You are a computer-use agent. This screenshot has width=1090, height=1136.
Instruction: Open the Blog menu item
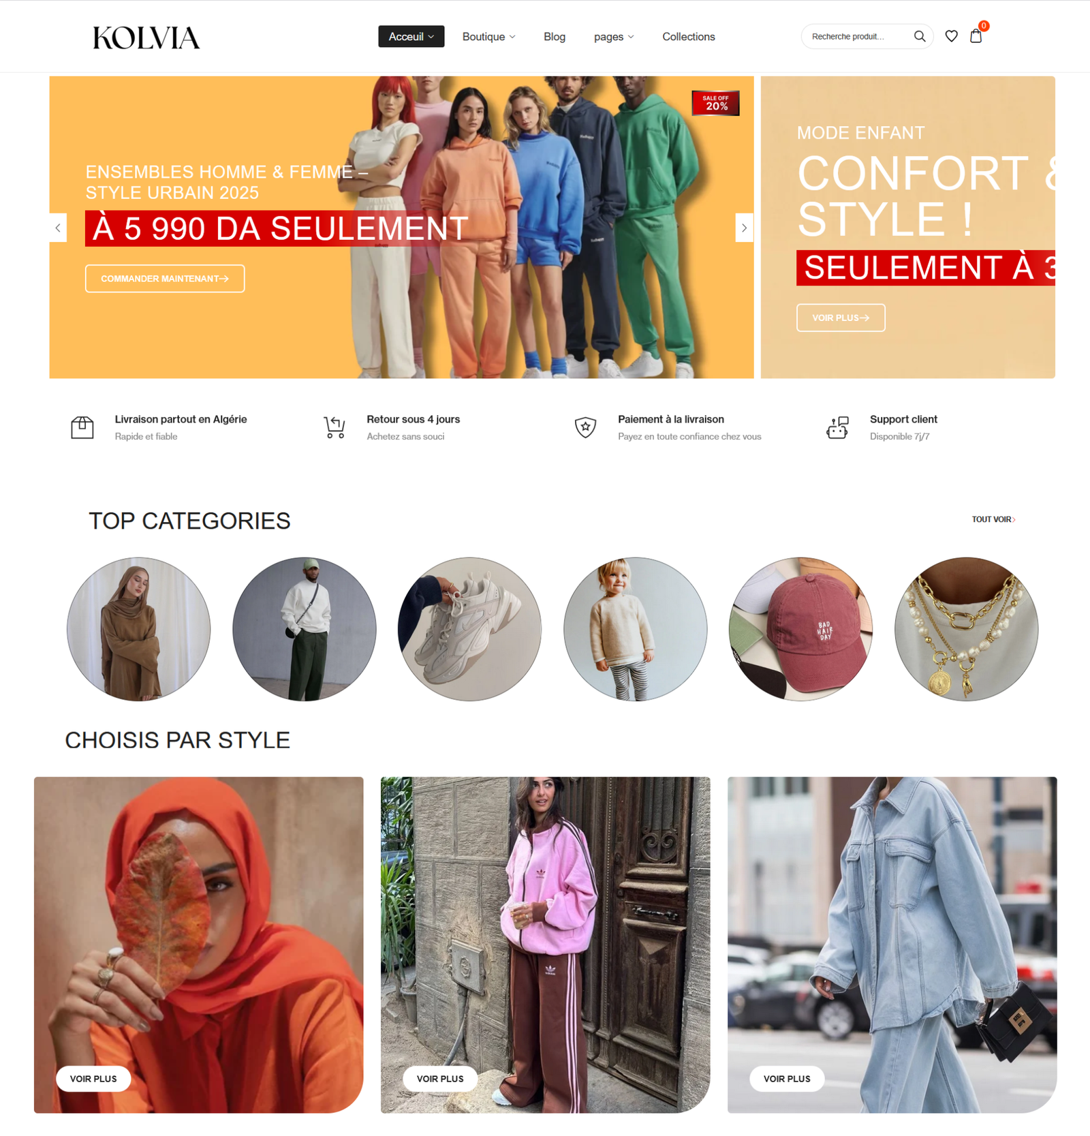pyautogui.click(x=555, y=37)
